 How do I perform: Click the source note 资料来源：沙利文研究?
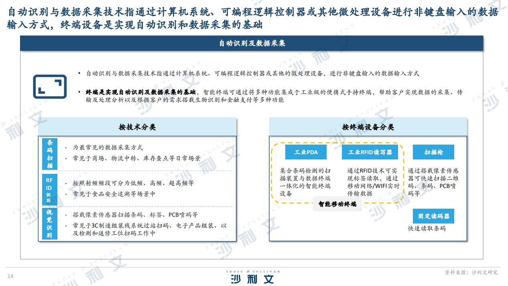[471, 272]
